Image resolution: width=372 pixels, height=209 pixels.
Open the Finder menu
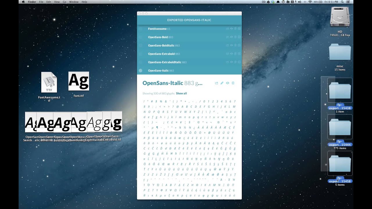(32, 2)
